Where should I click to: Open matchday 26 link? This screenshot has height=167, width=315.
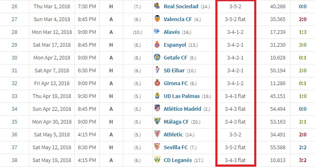[14, 7]
